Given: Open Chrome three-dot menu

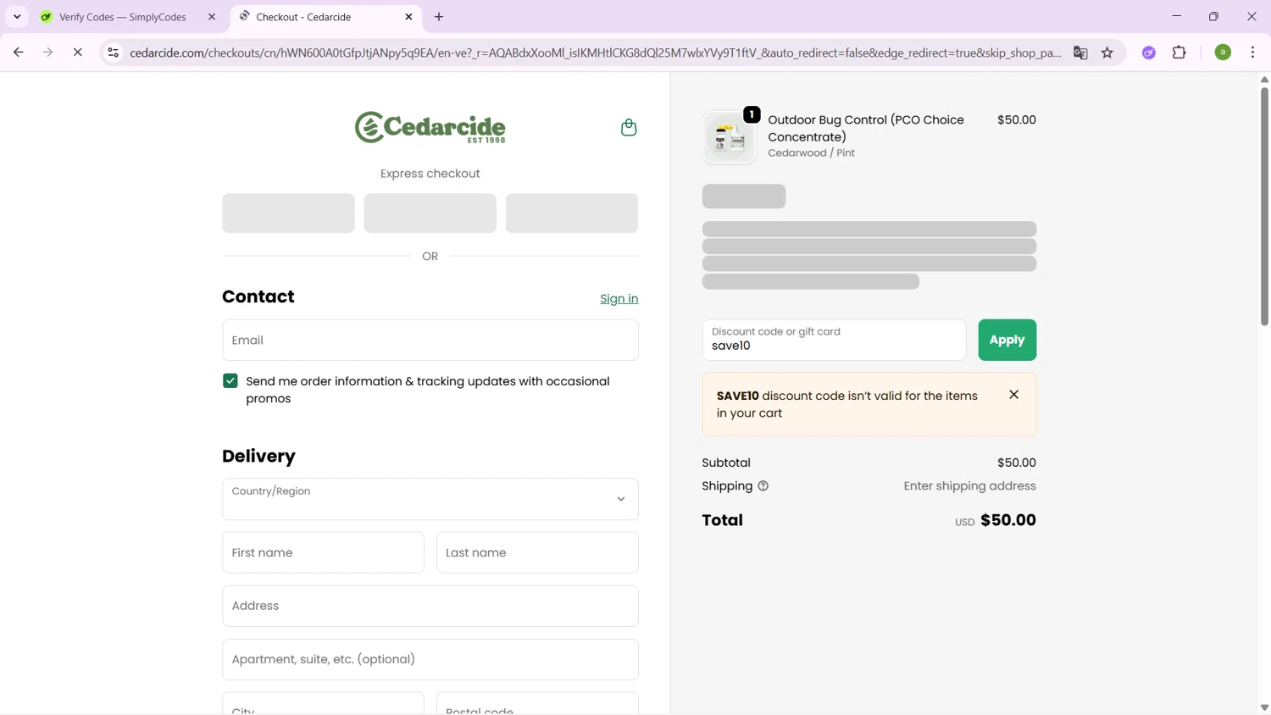Looking at the screenshot, I should pyautogui.click(x=1252, y=53).
